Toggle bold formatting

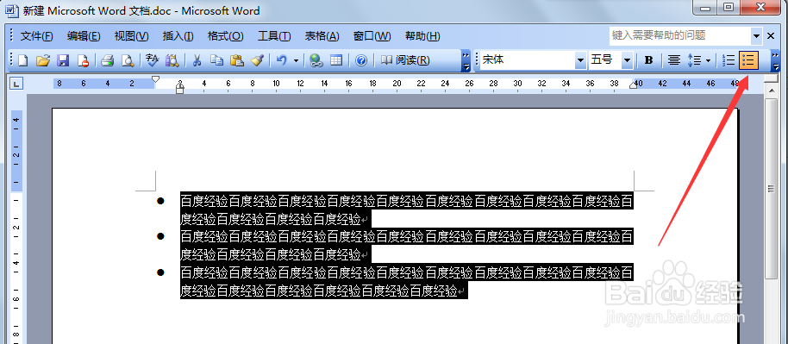click(x=649, y=61)
